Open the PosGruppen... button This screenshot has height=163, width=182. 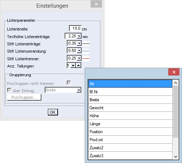point(24,97)
